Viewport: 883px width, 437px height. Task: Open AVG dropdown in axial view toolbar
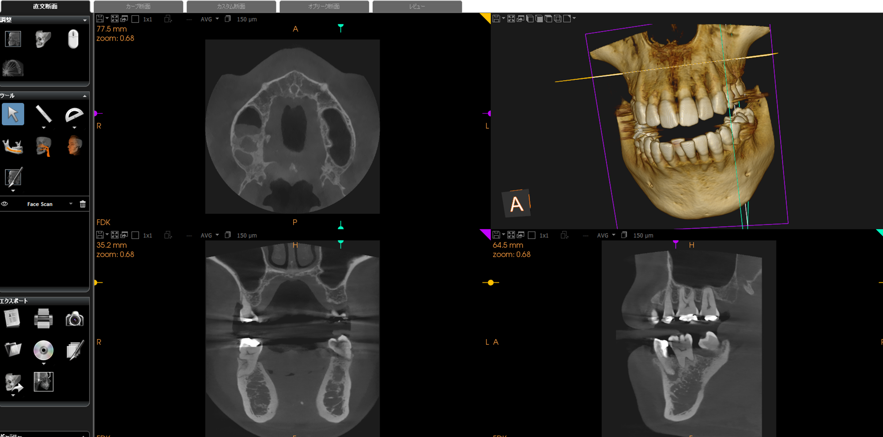coord(210,19)
